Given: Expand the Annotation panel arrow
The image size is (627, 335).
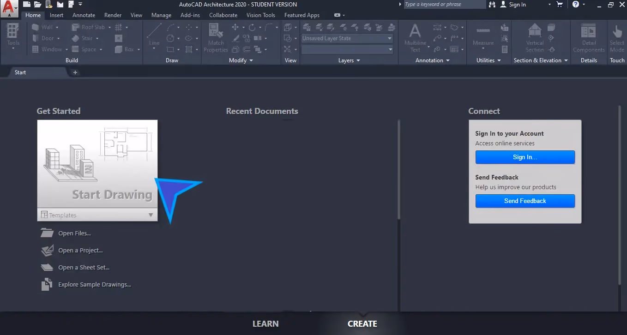Looking at the screenshot, I should tap(447, 60).
